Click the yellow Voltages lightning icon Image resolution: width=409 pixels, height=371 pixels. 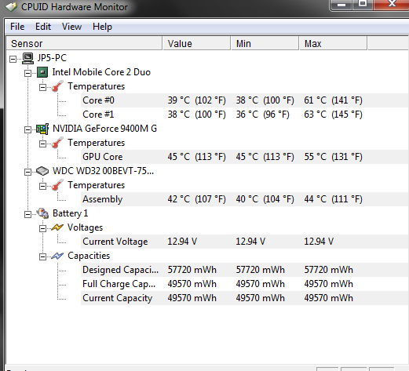[x=57, y=227]
